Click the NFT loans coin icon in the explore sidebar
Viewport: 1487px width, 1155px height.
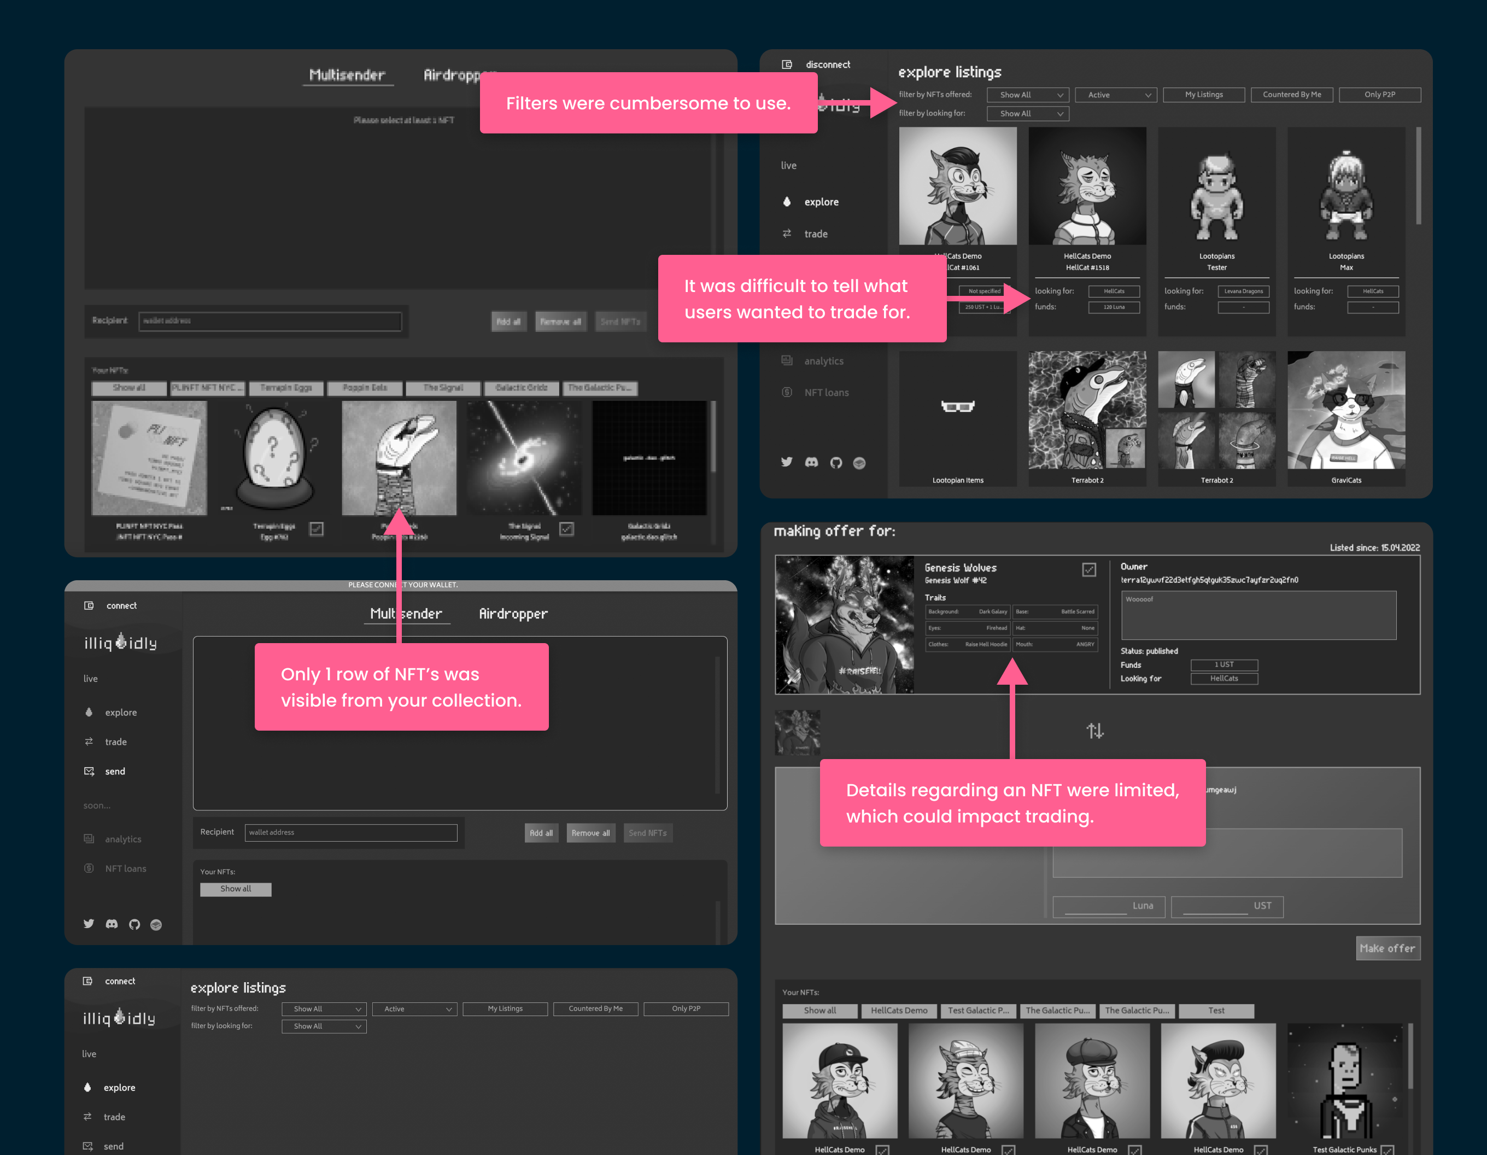[x=786, y=392]
